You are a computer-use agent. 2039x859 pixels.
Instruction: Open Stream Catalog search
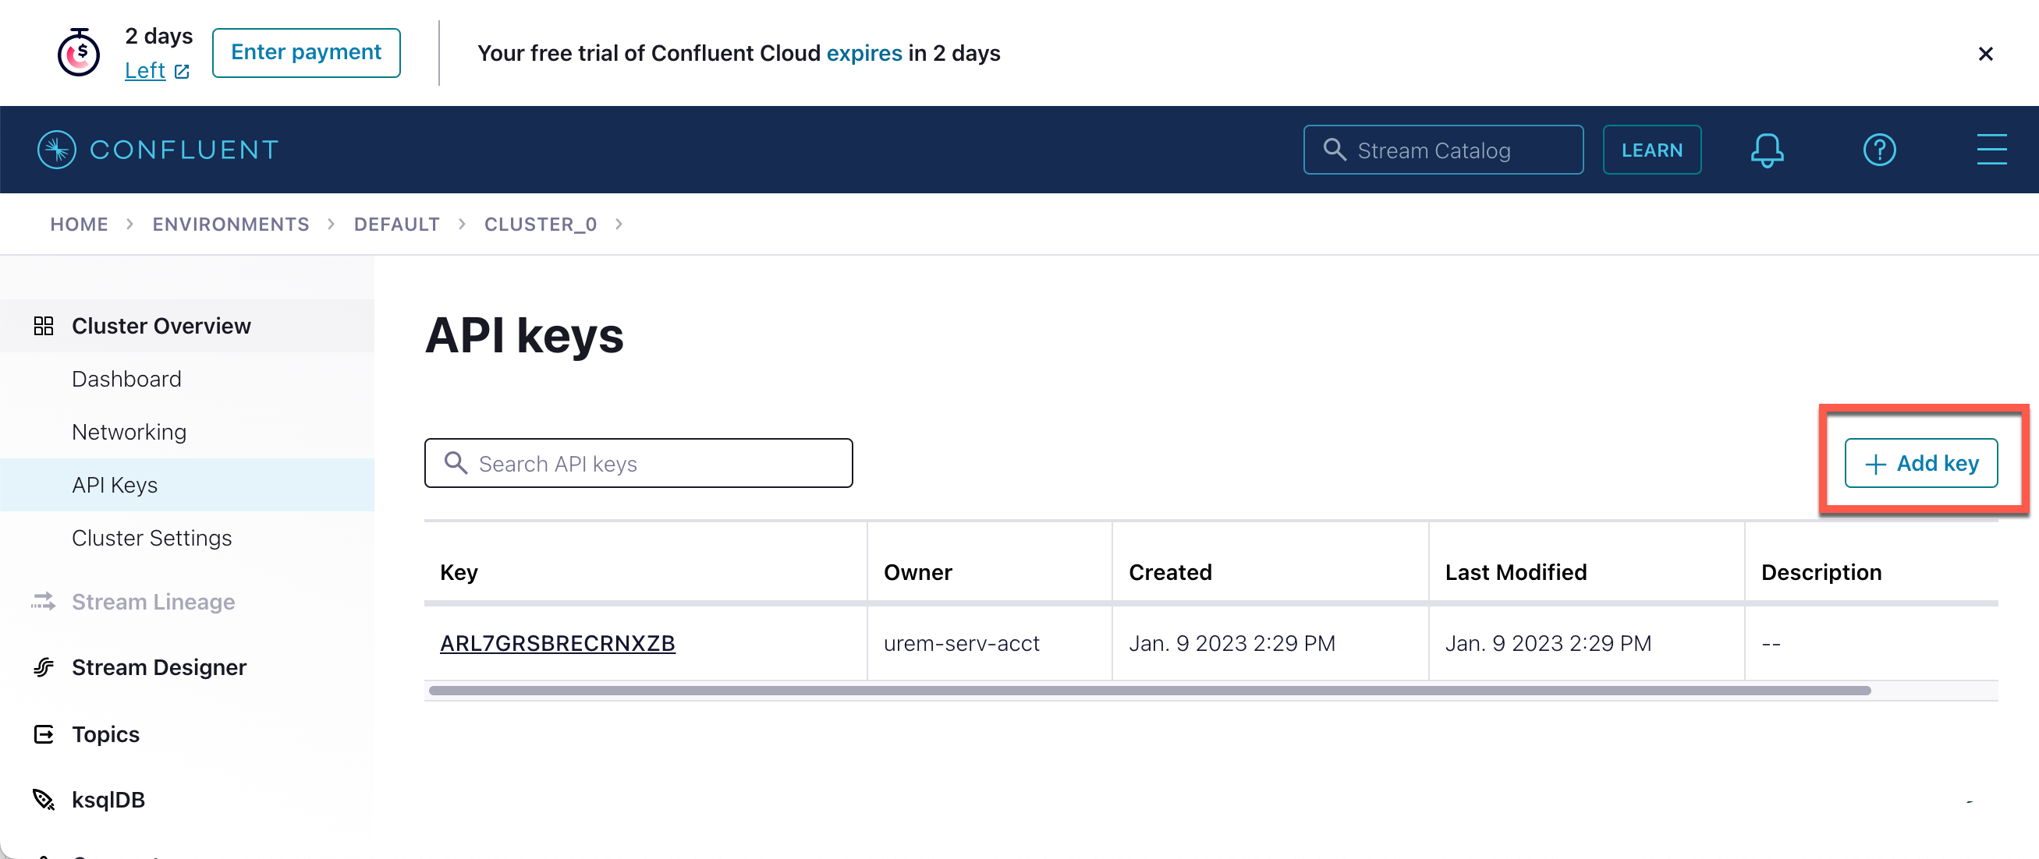click(x=1443, y=150)
